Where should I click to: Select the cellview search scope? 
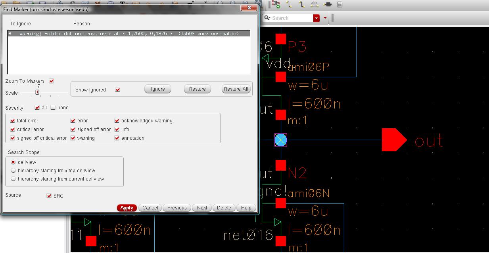coord(13,162)
